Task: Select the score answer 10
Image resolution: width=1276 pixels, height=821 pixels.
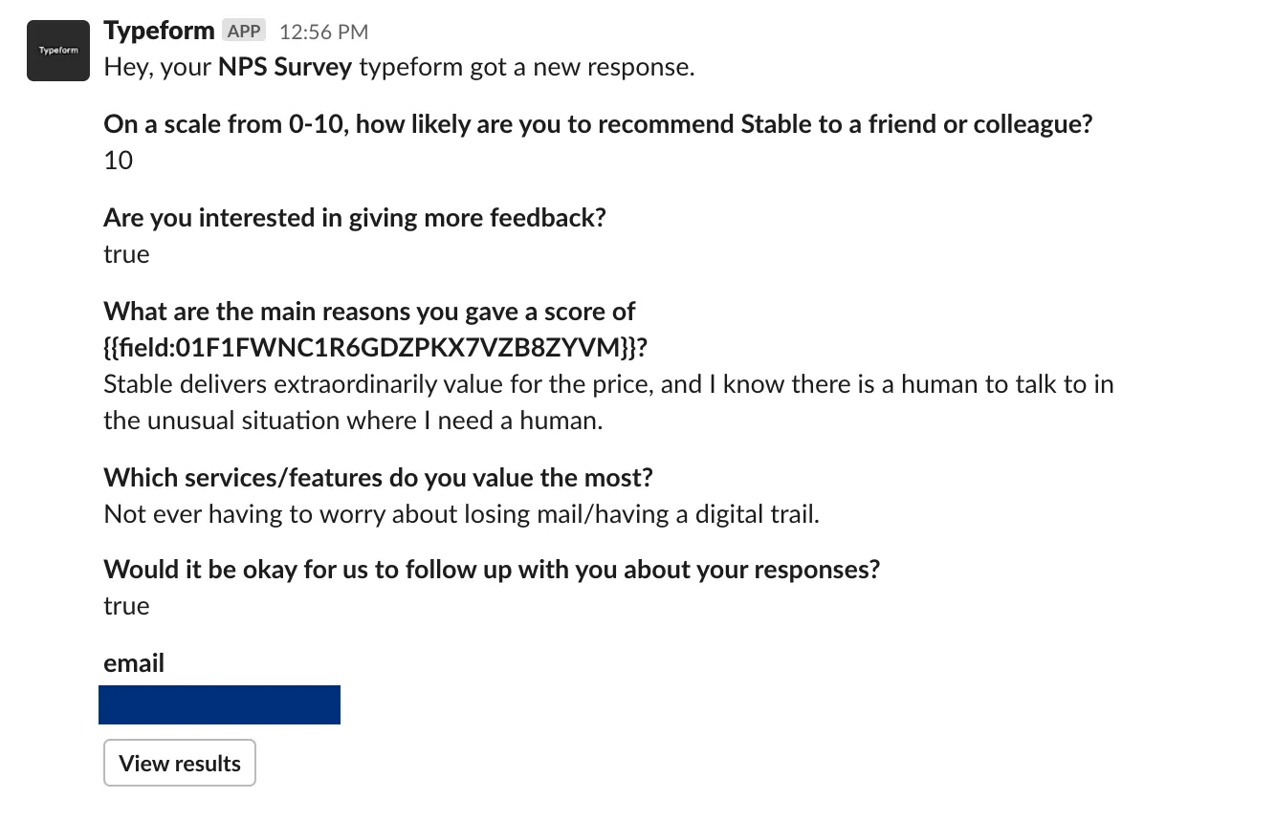Action: (119, 161)
